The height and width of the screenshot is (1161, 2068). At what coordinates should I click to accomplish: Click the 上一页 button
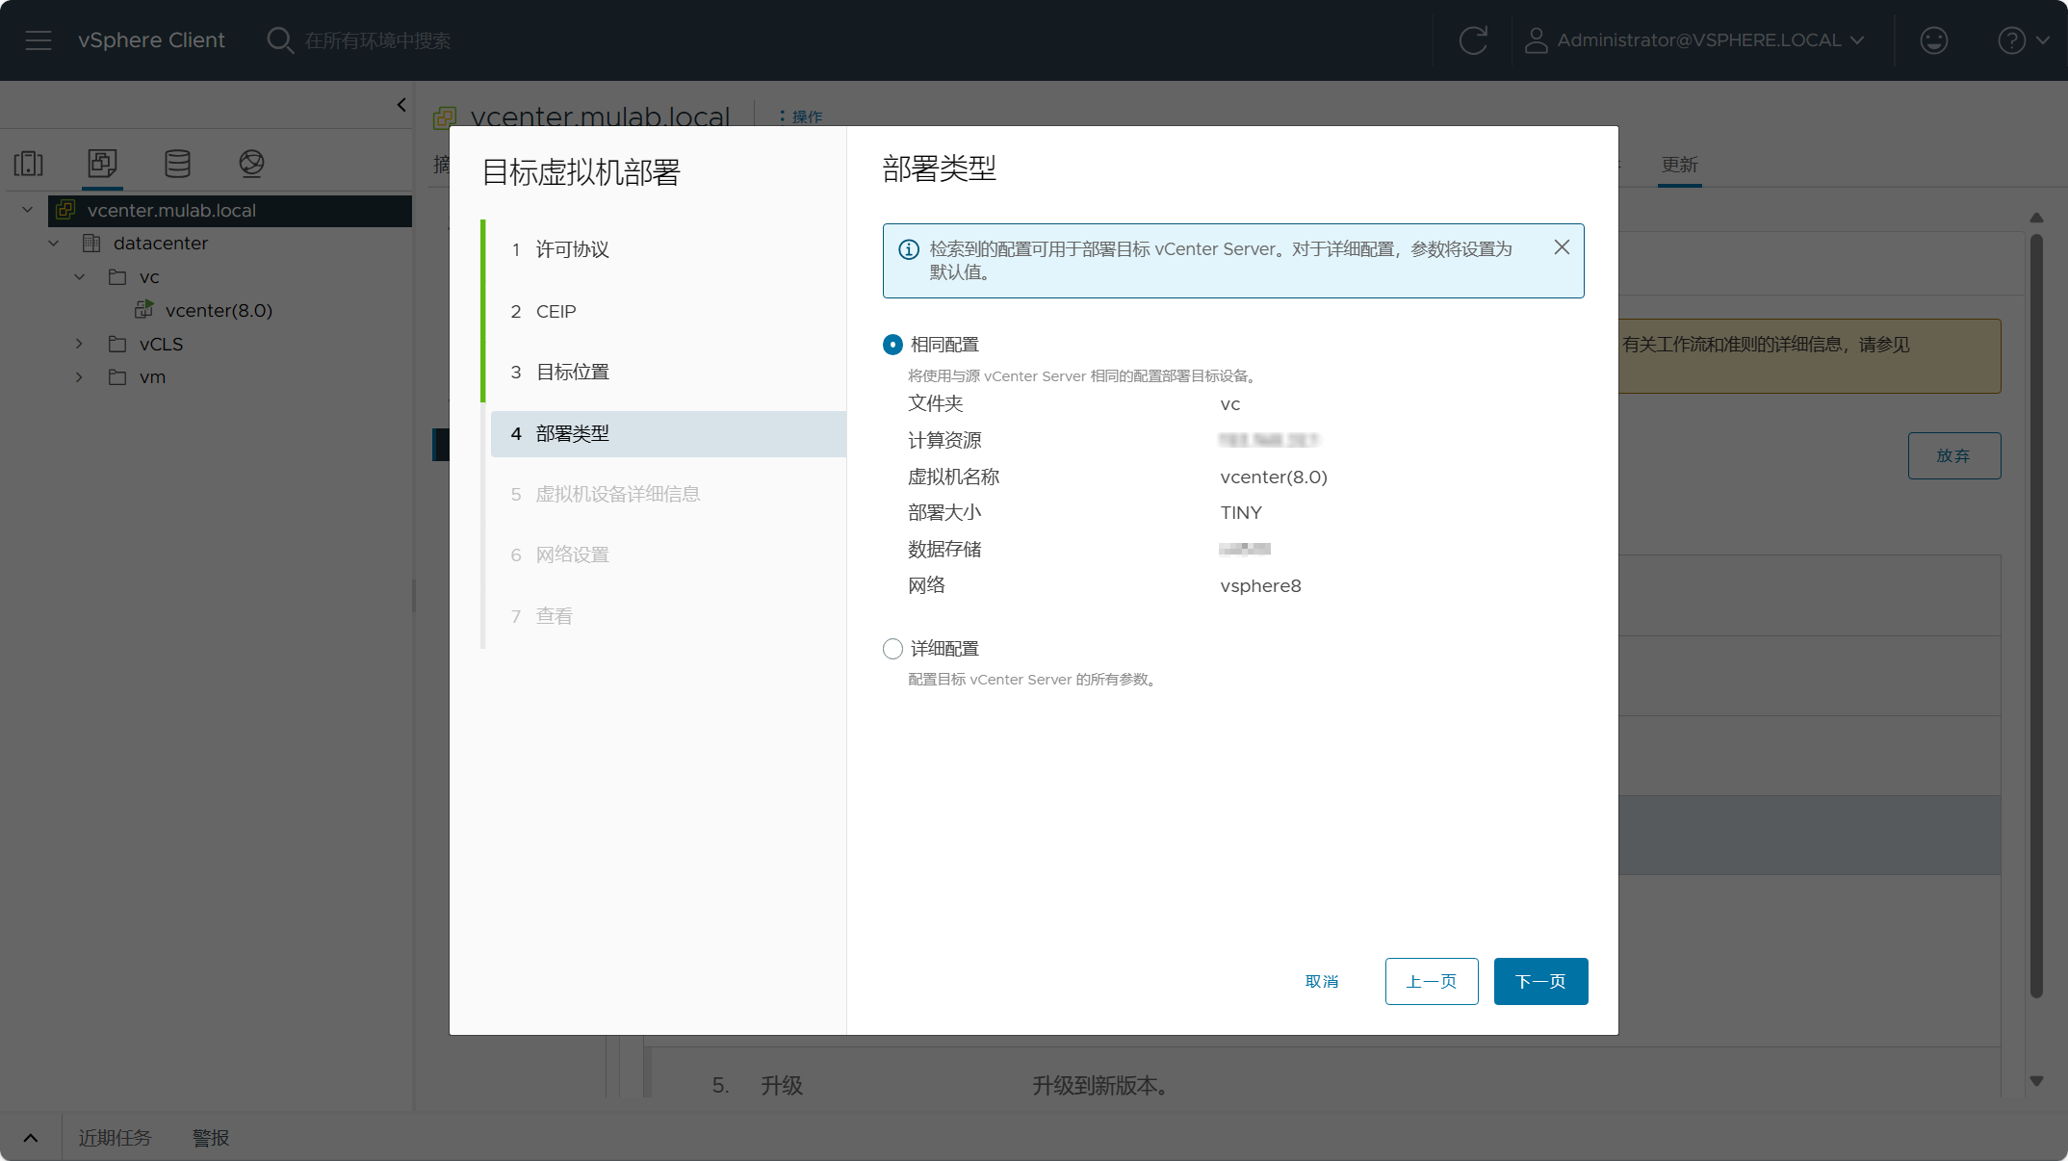click(x=1432, y=981)
